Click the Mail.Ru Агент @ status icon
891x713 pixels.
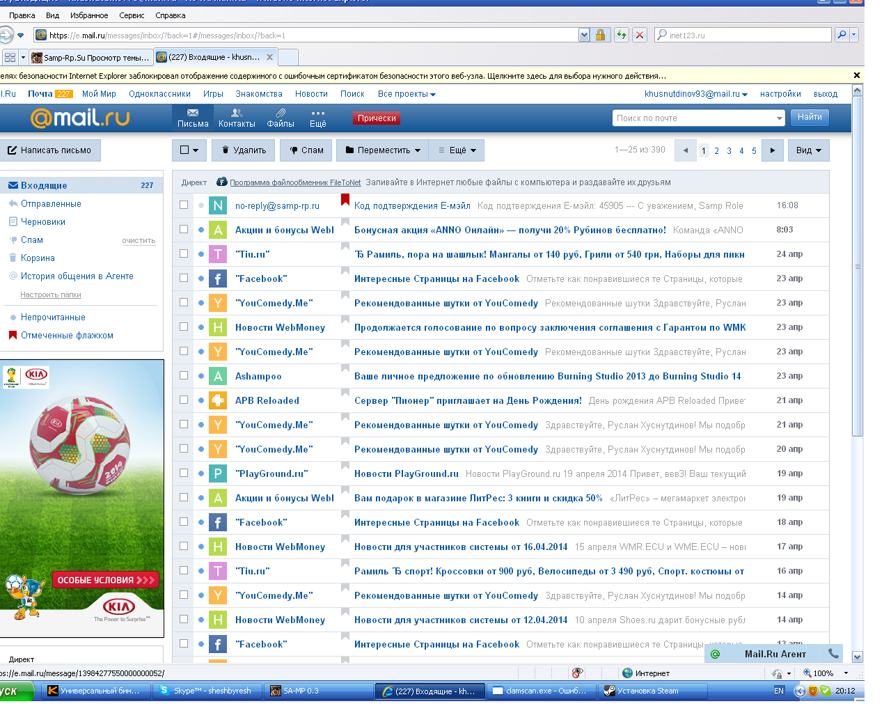coord(715,654)
